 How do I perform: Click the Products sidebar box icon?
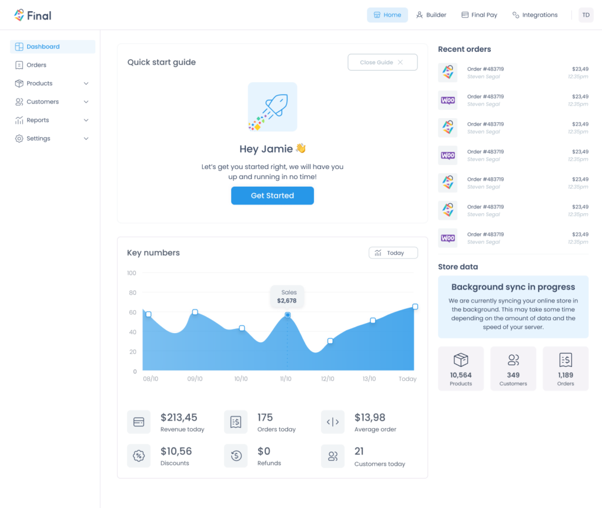point(19,83)
